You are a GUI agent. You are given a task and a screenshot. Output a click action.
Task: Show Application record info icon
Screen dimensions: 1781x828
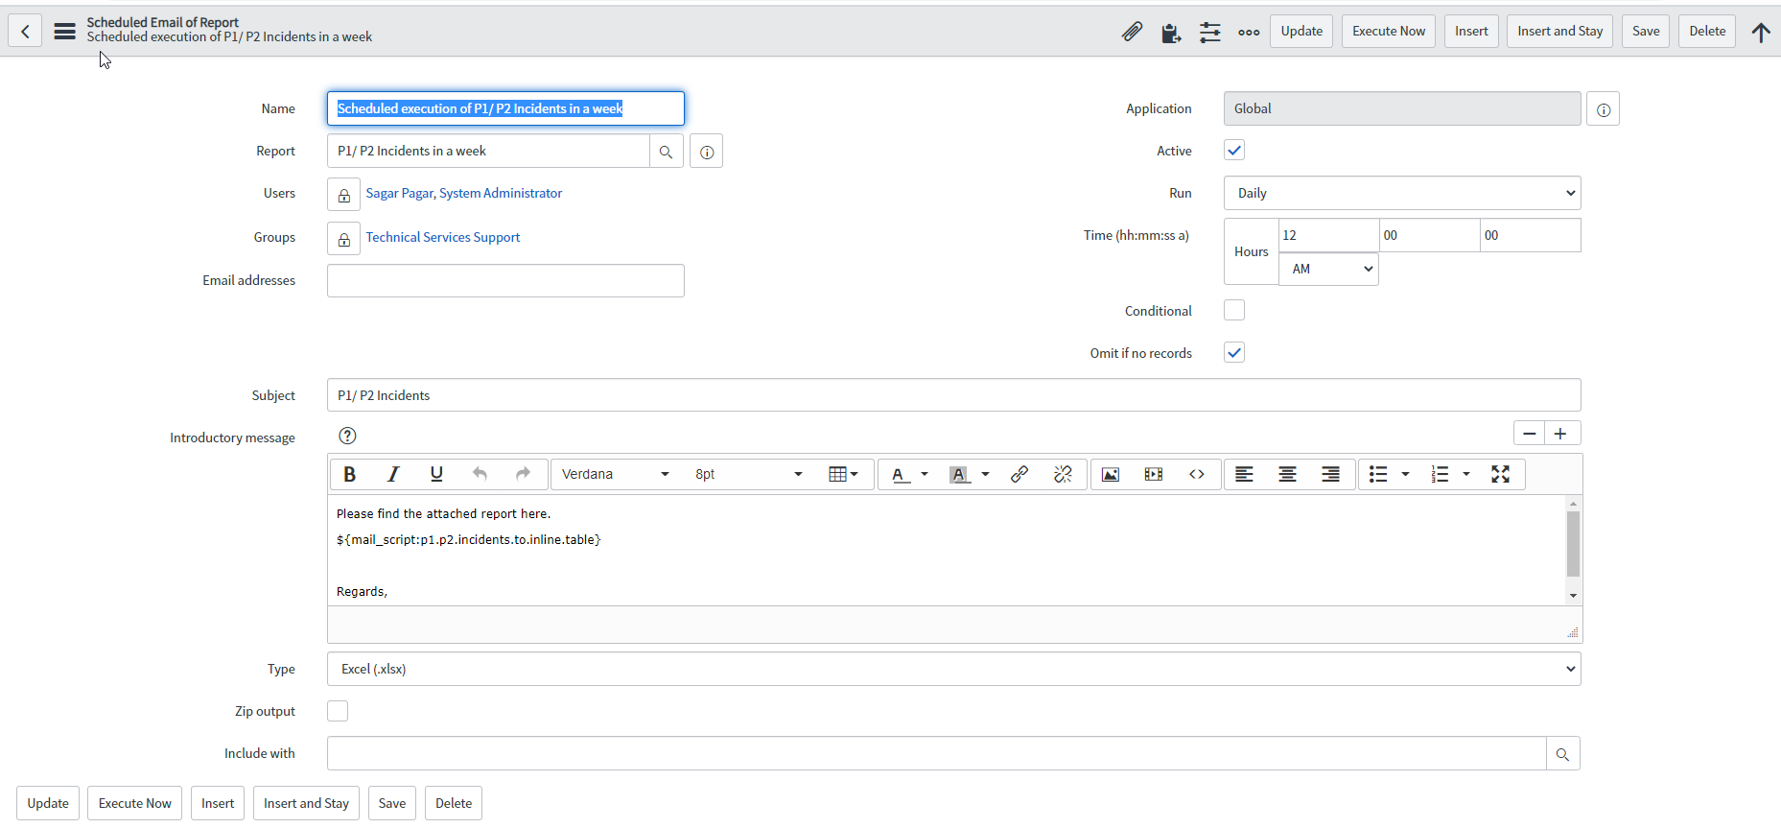click(x=1603, y=109)
